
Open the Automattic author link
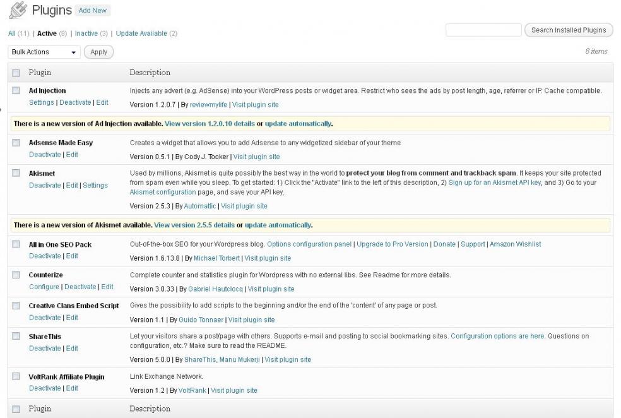[200, 206]
